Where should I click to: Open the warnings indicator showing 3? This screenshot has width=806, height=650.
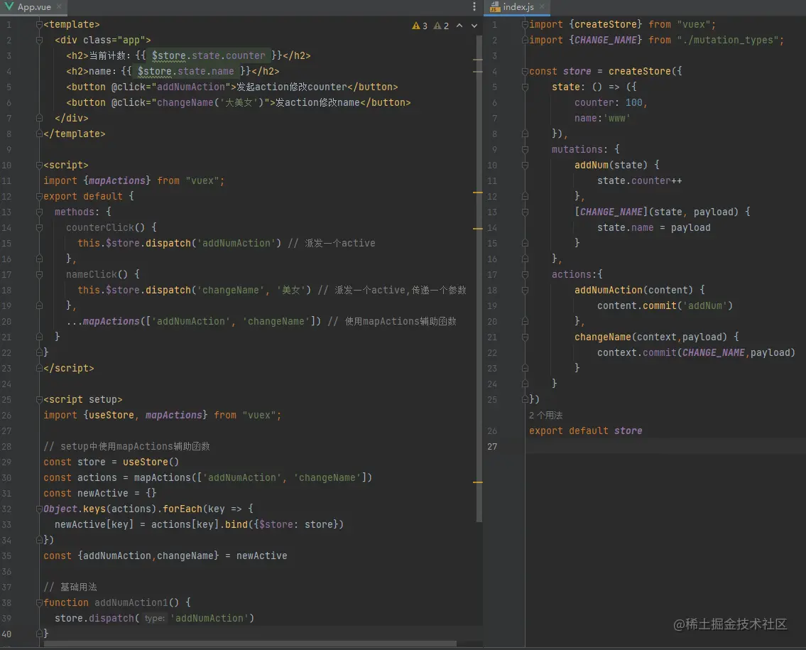(420, 26)
